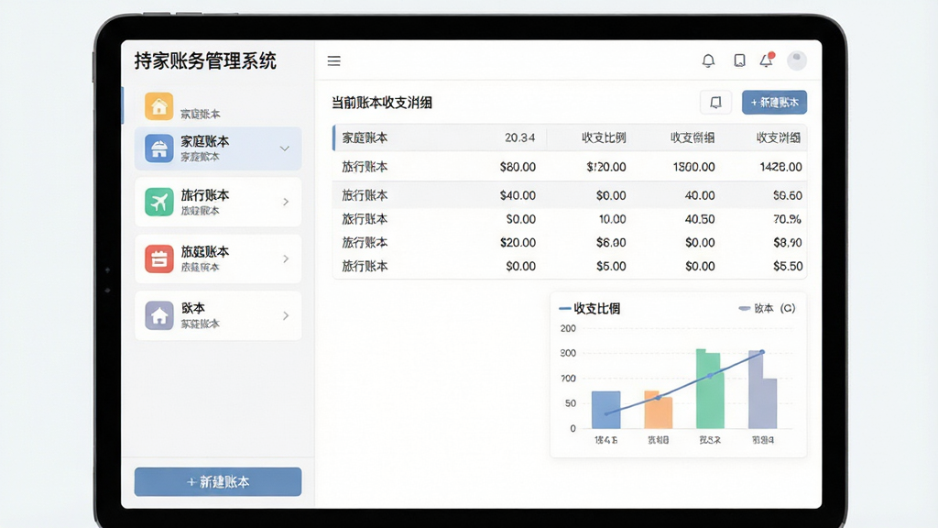Select the 1500.00 table cell

coord(694,167)
